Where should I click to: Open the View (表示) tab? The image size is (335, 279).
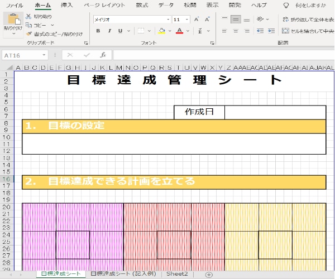tap(212, 5)
